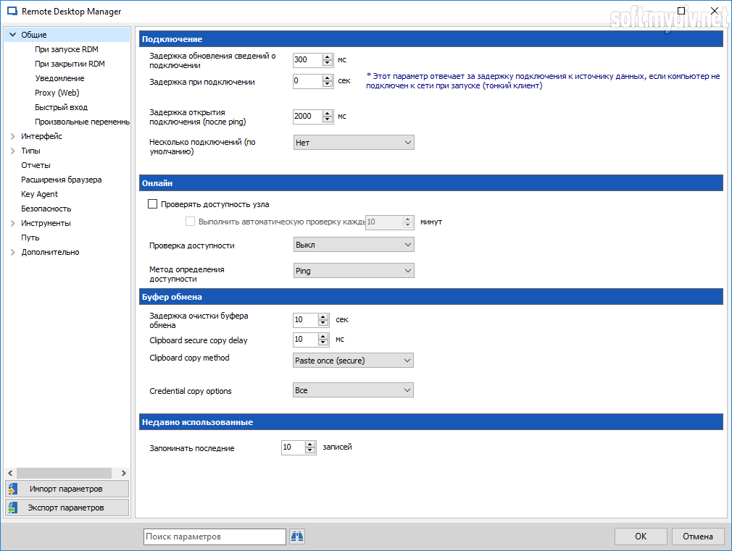Click the Запоминать последние value field
This screenshot has width=732, height=551.
(x=294, y=447)
